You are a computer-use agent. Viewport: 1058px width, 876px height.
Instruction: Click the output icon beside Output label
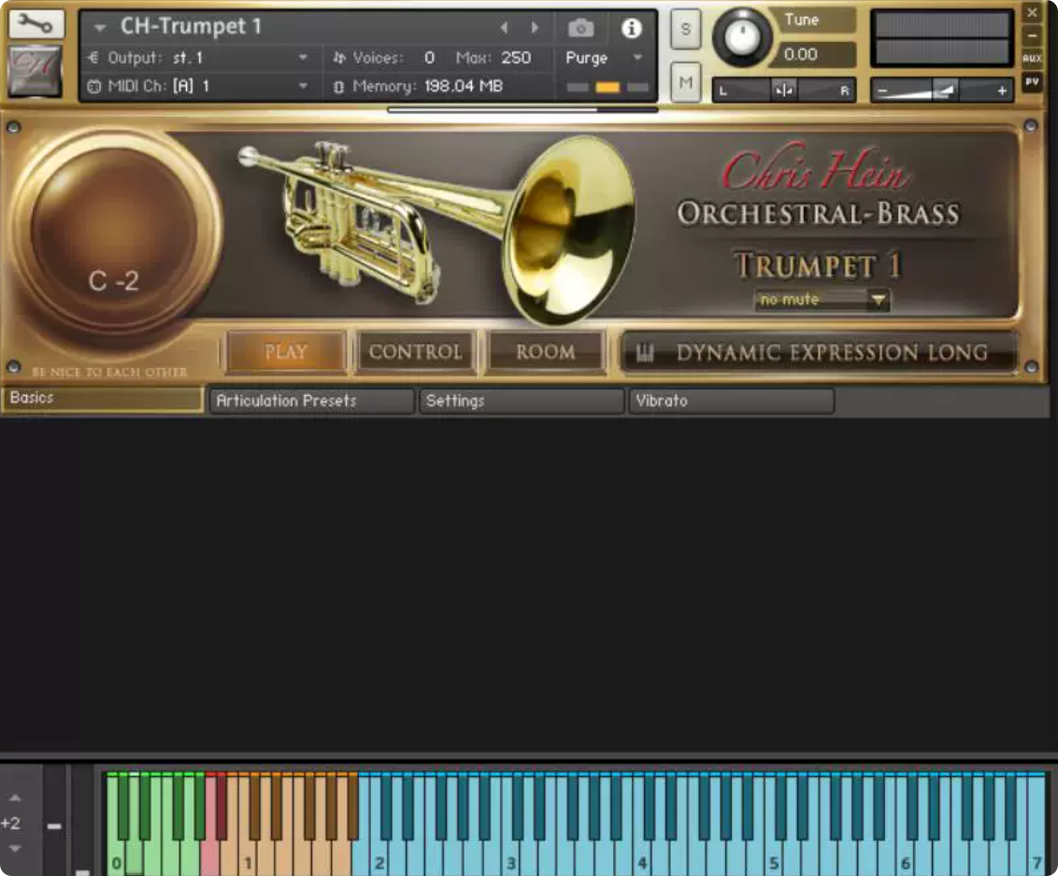click(x=93, y=58)
